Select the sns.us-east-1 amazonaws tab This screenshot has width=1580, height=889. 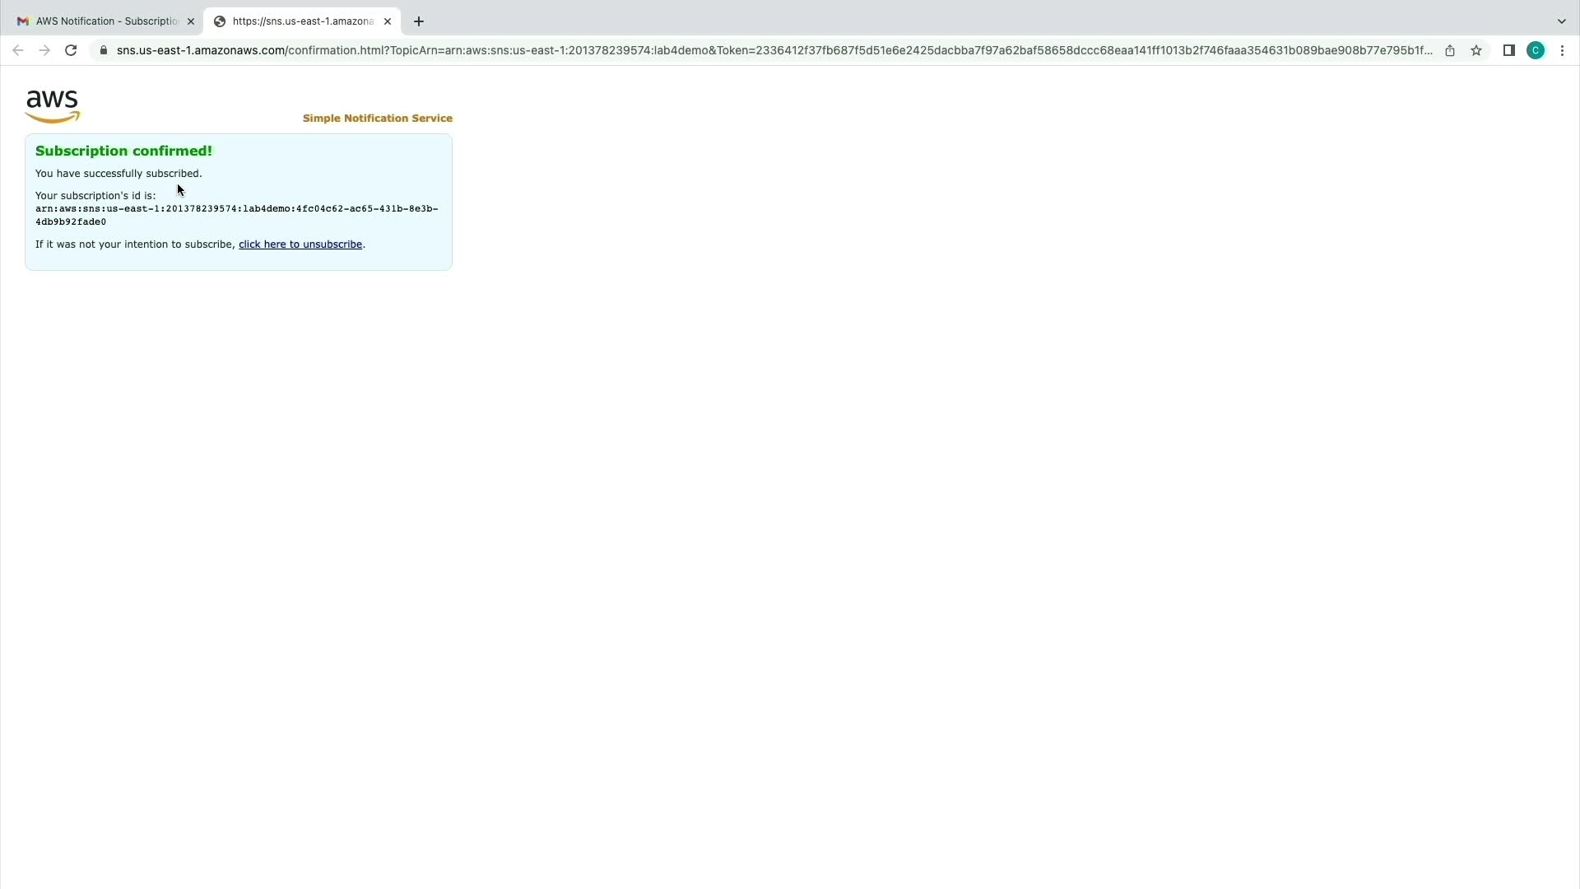[300, 21]
